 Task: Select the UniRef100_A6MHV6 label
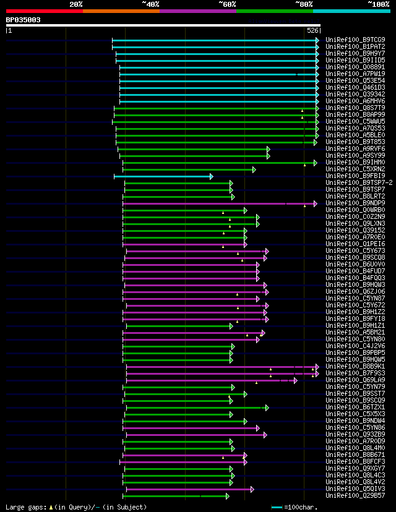(355, 101)
